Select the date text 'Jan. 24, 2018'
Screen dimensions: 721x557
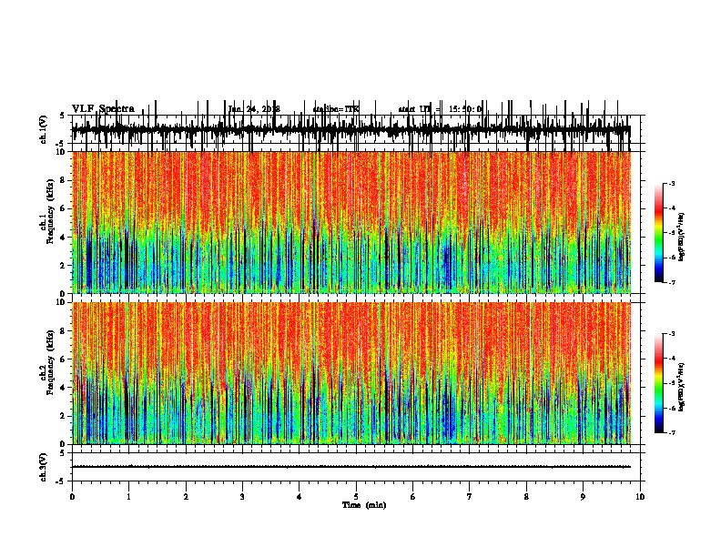pos(254,109)
